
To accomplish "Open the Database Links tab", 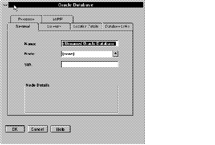I will coord(118,26).
